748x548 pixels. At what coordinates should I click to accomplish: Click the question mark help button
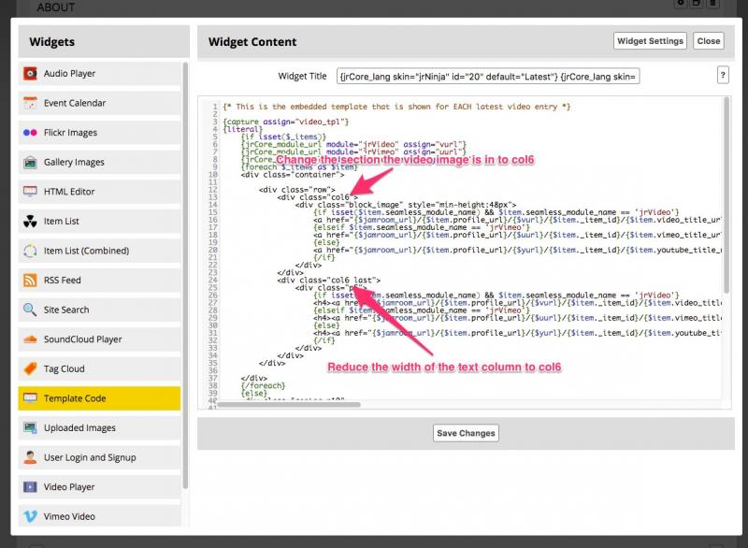[723, 76]
